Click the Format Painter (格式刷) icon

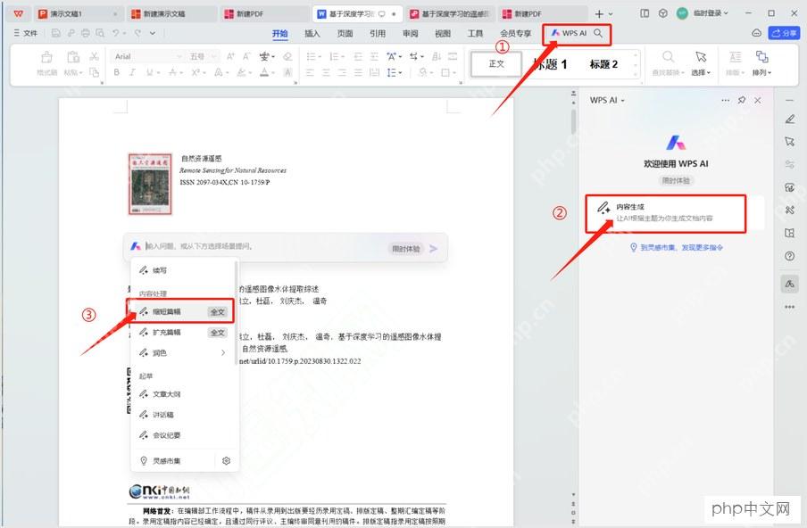pos(46,57)
